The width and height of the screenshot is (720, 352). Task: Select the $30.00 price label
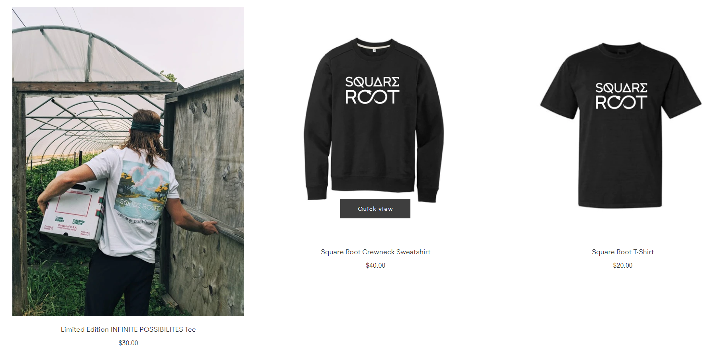click(x=128, y=343)
